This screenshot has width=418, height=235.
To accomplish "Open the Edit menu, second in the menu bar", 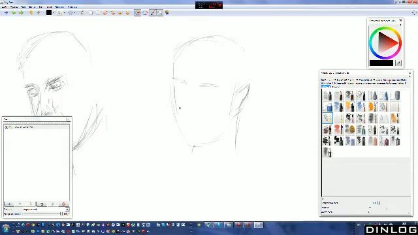I will pyautogui.click(x=14, y=7).
